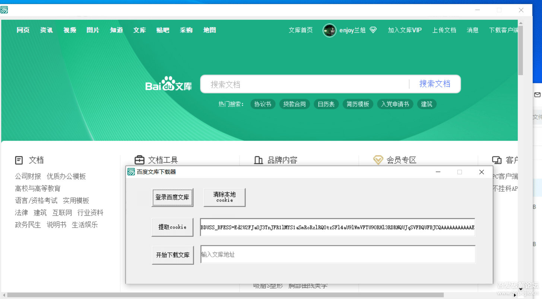
Task: Open the 采购 nav item
Action: tap(186, 30)
